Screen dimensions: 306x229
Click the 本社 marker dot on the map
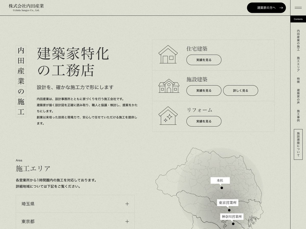(x=222, y=187)
